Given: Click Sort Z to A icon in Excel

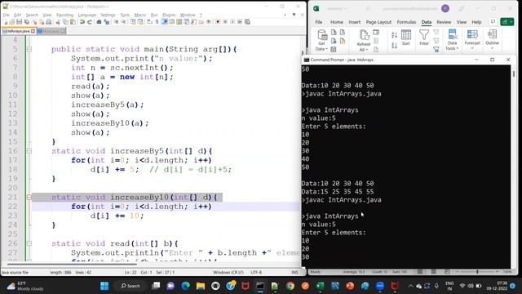Looking at the screenshot, I should tap(394, 46).
